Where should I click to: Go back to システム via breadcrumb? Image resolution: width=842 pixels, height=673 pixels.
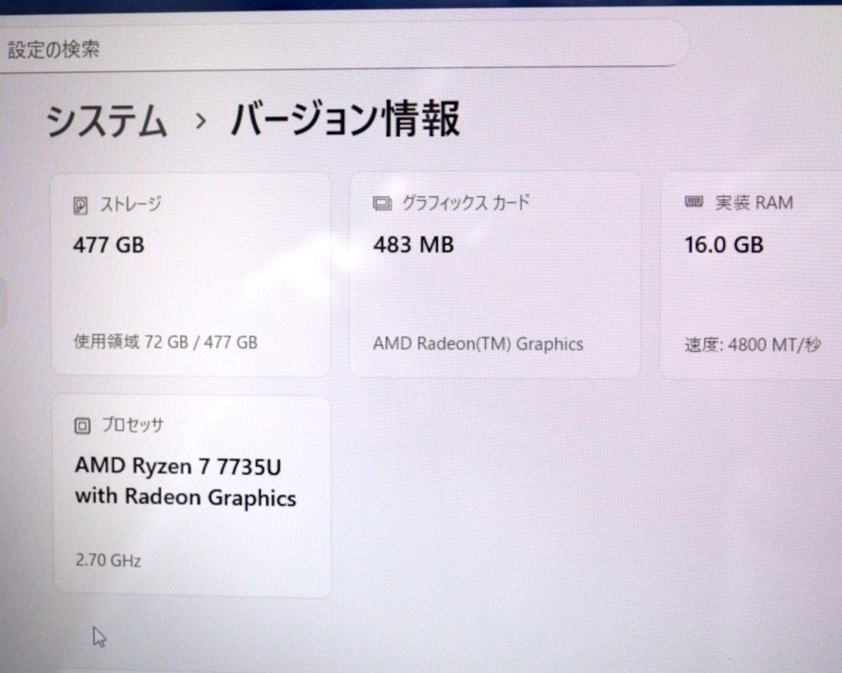107,122
